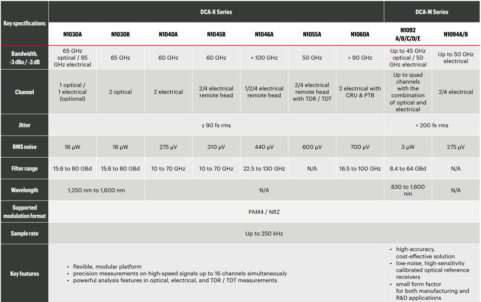481x302 pixels.
Task: Select "15.6 to 80 GBd" filter range for N1030B
Action: click(x=121, y=168)
